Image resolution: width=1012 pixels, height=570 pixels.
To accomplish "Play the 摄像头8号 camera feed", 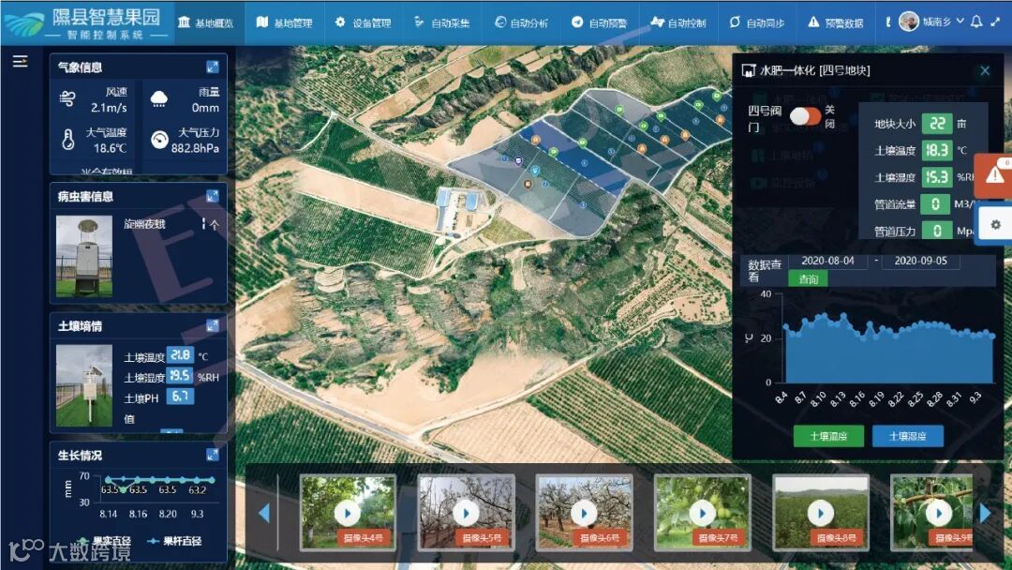I will coord(820,513).
